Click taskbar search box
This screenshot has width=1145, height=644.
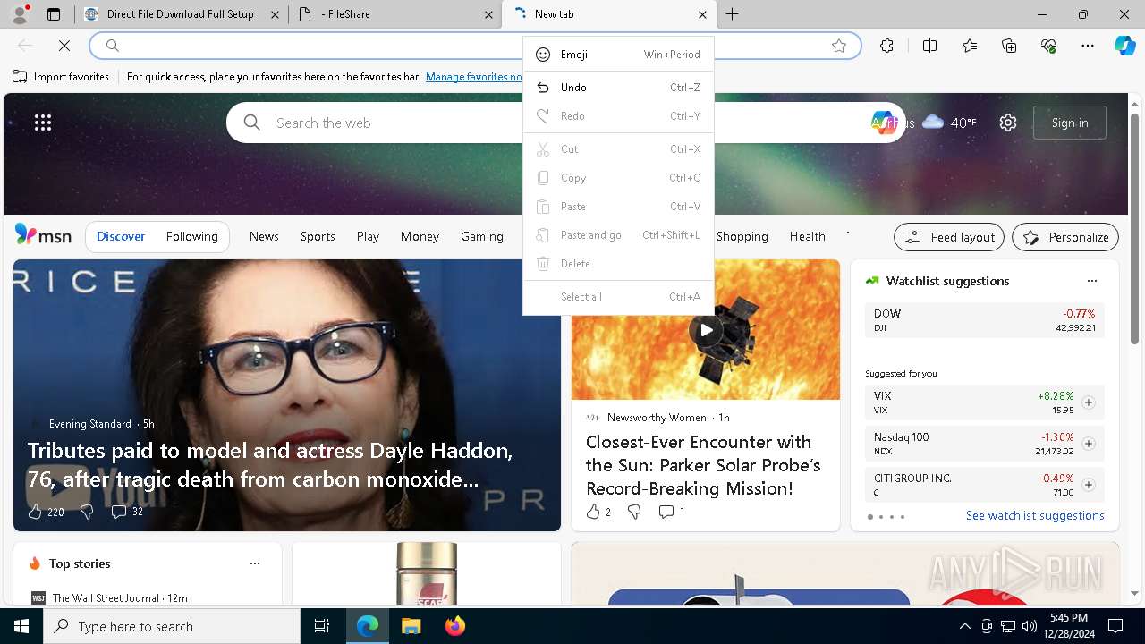tap(172, 626)
